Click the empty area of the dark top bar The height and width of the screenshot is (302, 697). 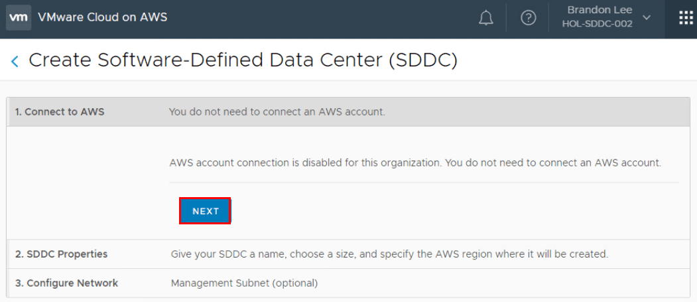click(318, 19)
